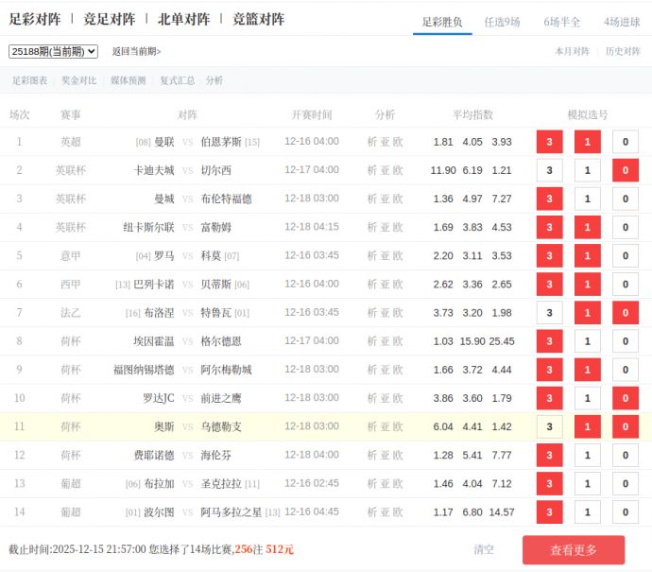Click 竞足对阵 in top navigation
652x572 pixels.
click(x=109, y=19)
